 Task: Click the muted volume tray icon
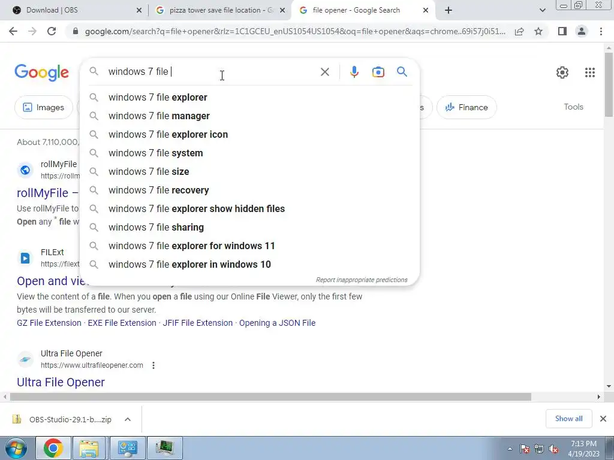[553, 449]
